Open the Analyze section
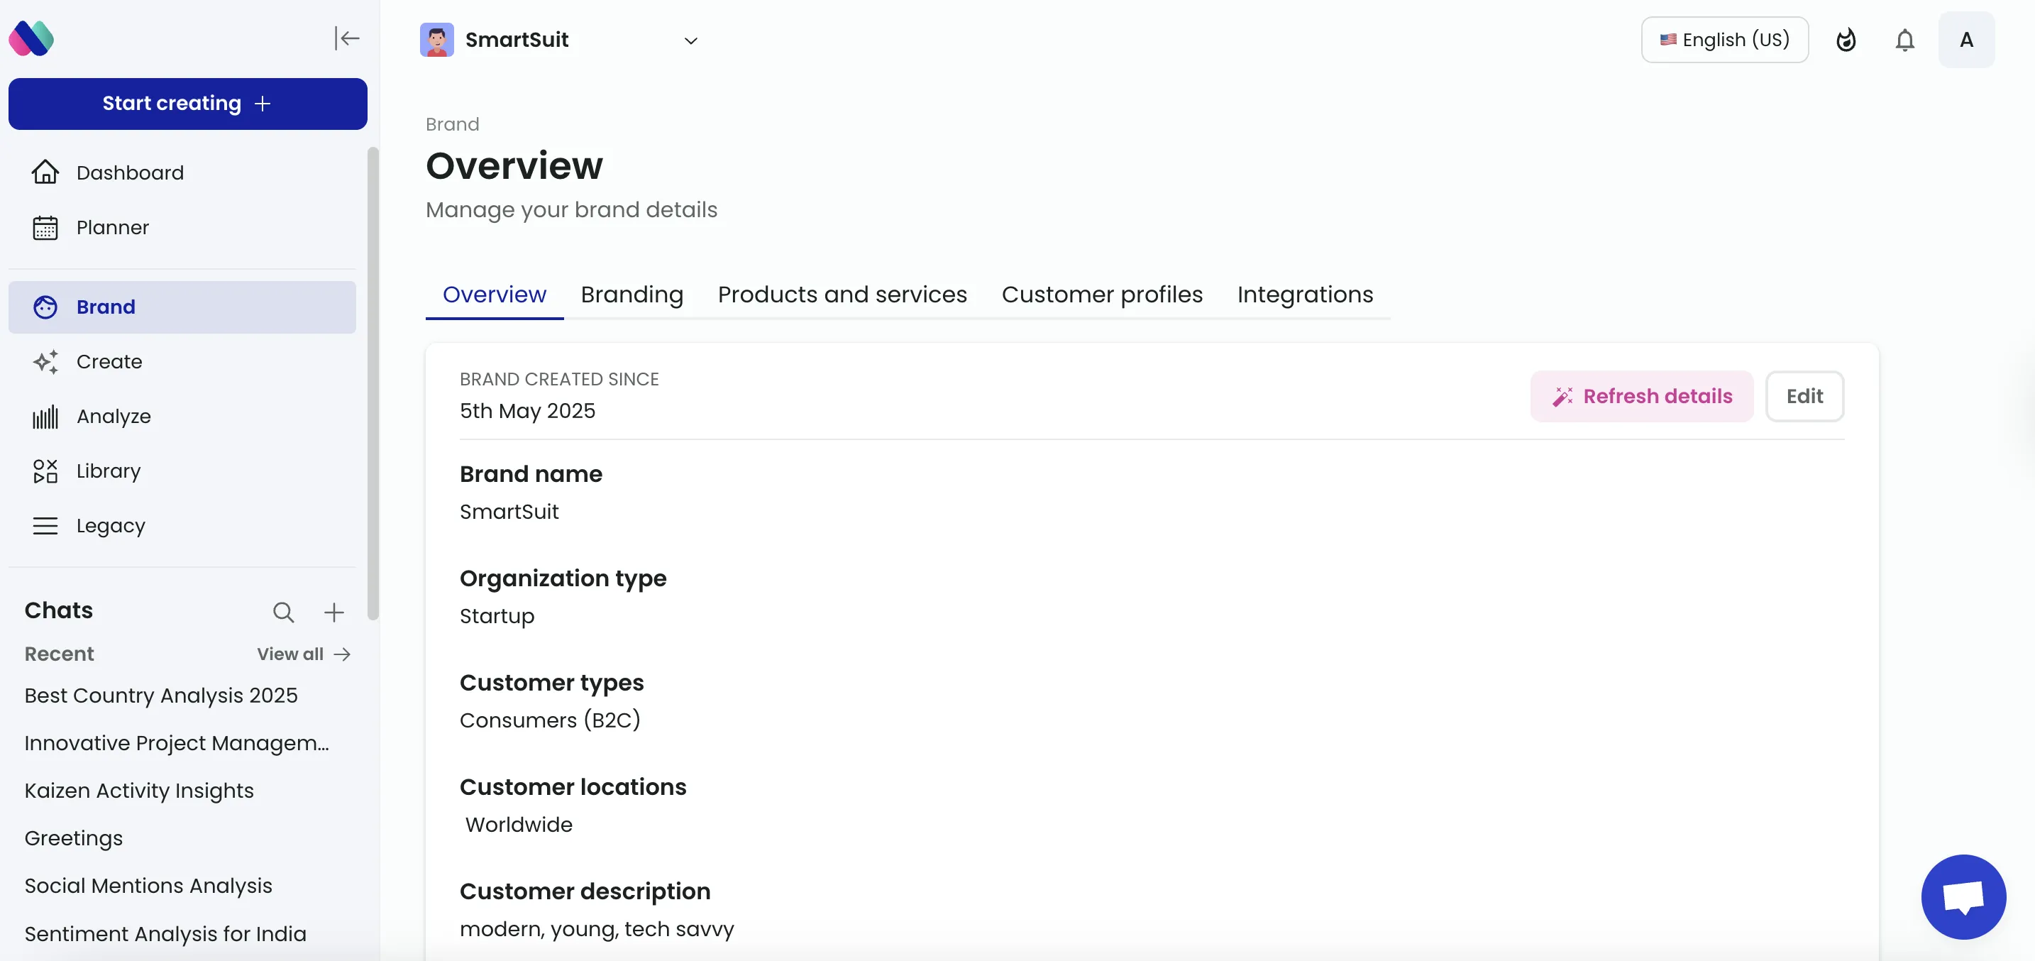The height and width of the screenshot is (961, 2035). [x=113, y=417]
